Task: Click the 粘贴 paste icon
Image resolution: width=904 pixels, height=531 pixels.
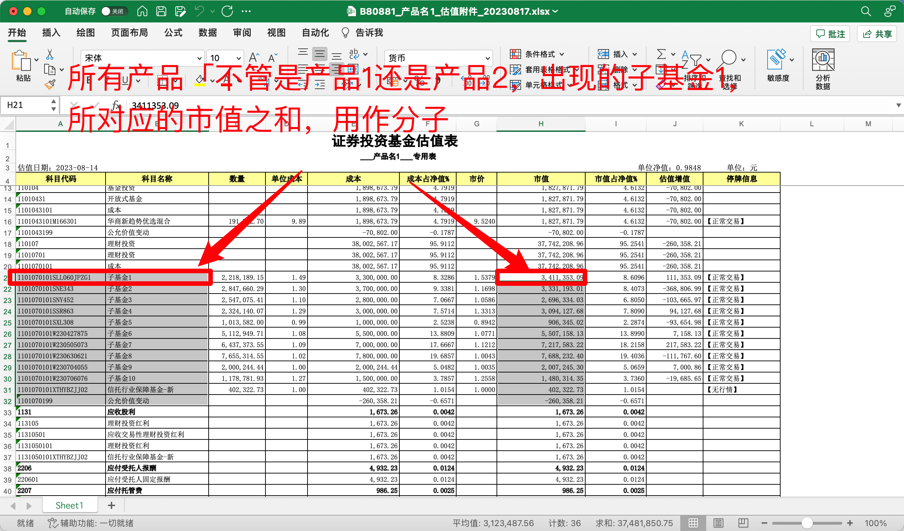Action: click(21, 60)
